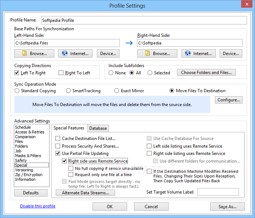Click the Right-Hand Side path field
This screenshot has width=255, height=218.
(190, 43)
